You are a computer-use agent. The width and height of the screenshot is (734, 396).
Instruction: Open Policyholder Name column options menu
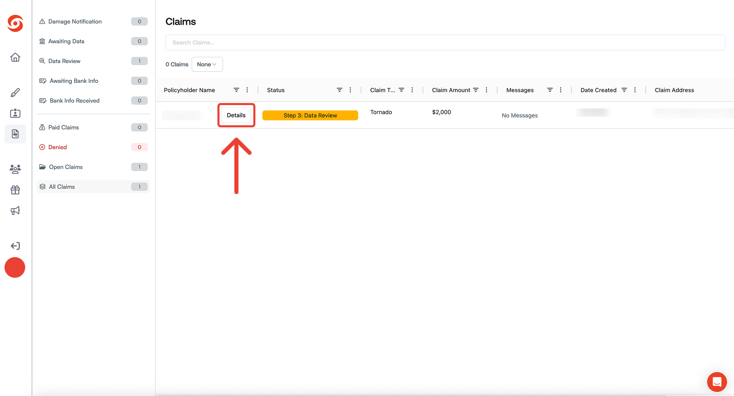coord(247,90)
